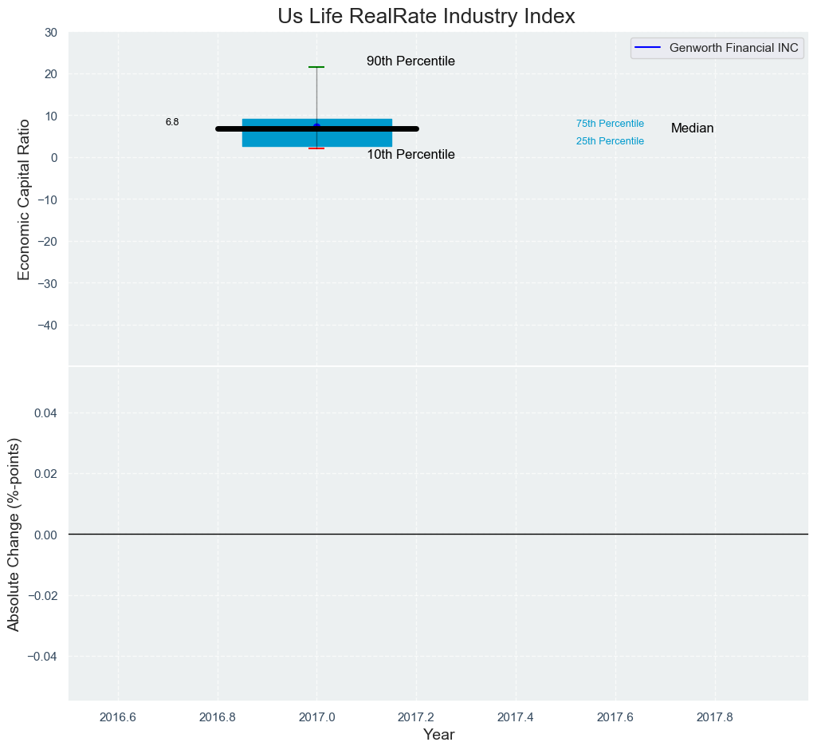This screenshot has width=817, height=750.
Task: Select the Economic Capital Ratio axis label
Action: [24, 199]
